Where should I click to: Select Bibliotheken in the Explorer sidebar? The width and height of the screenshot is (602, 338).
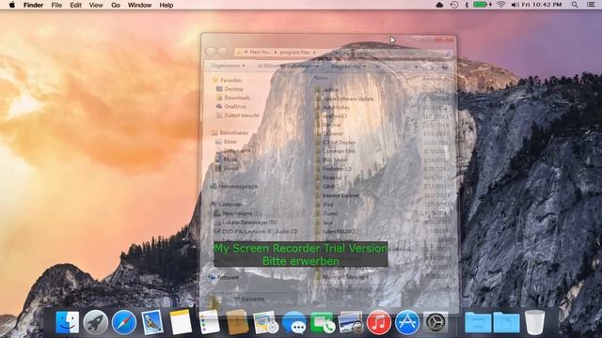234,132
